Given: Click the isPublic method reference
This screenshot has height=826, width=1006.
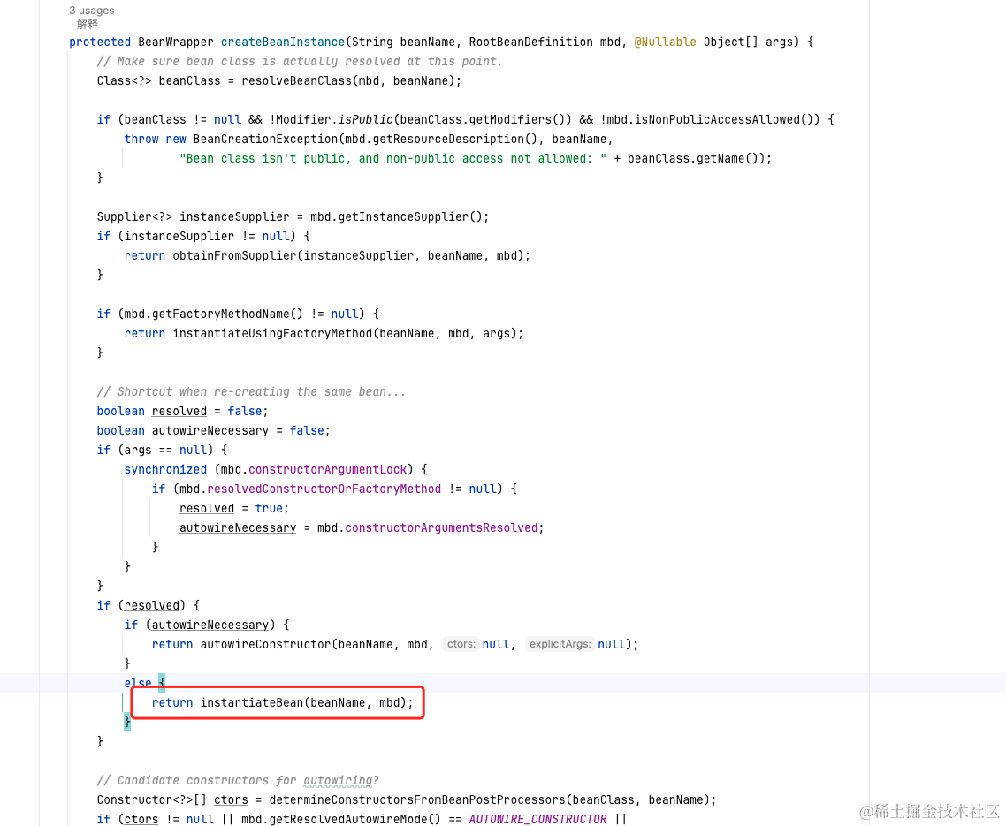Looking at the screenshot, I should tap(366, 119).
